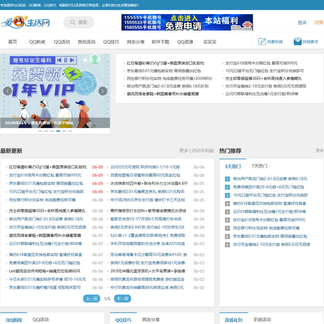Click the 我要投稿 pencil icon

pos(262,42)
